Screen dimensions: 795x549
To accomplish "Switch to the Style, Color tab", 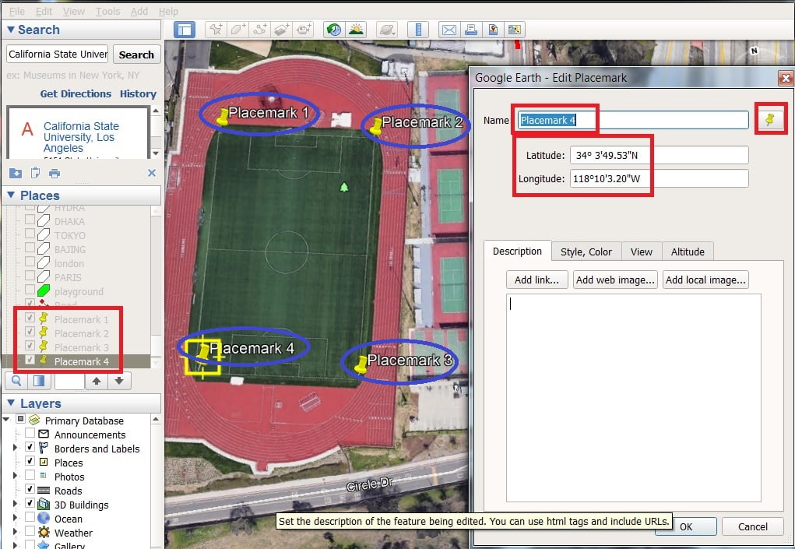I will click(586, 252).
